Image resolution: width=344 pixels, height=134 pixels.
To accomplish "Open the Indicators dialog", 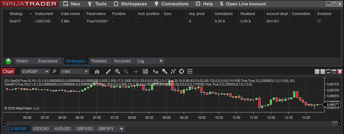I will pyautogui.click(x=173, y=71).
